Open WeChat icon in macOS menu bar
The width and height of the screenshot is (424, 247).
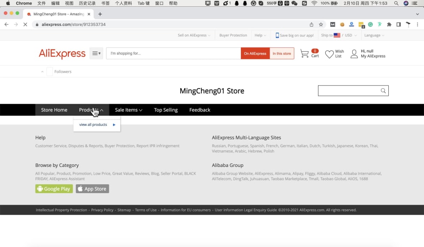(x=295, y=3)
